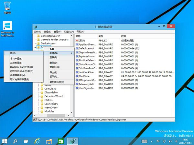Open the 编辑(E) menu
The width and height of the screenshot is (194, 145).
click(47, 32)
